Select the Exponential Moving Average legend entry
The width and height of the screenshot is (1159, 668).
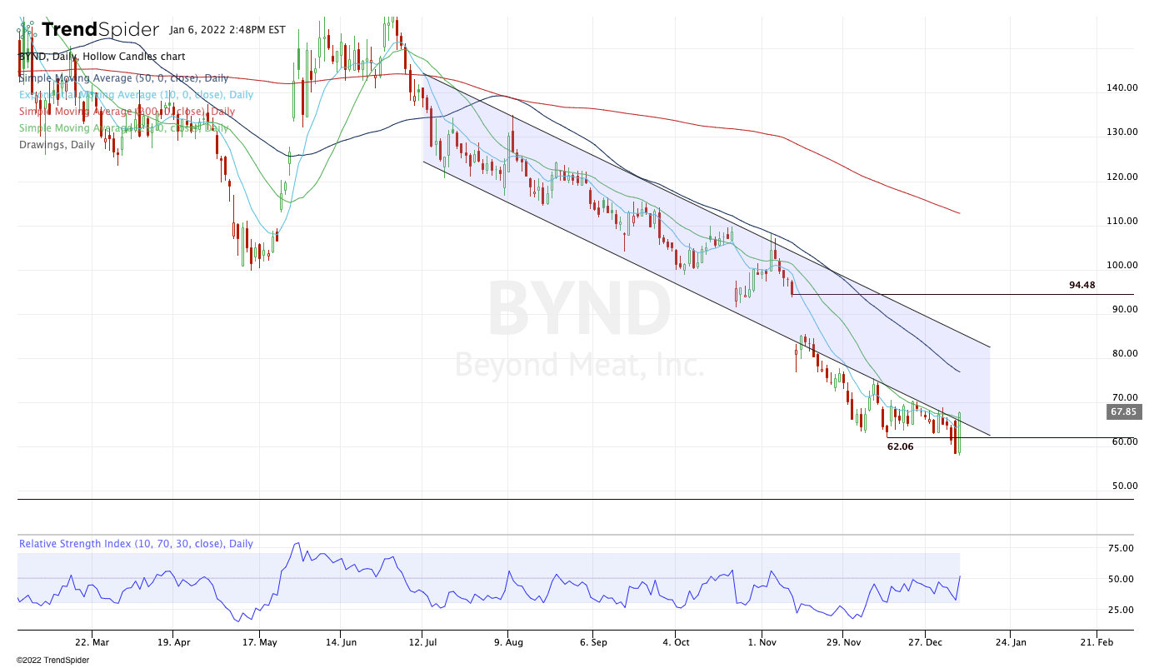tap(136, 95)
